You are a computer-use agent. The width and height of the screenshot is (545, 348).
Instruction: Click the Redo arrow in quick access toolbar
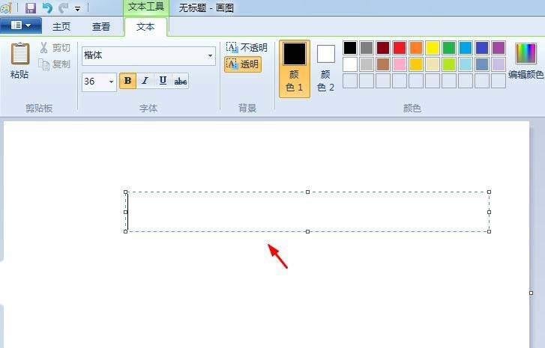click(63, 7)
